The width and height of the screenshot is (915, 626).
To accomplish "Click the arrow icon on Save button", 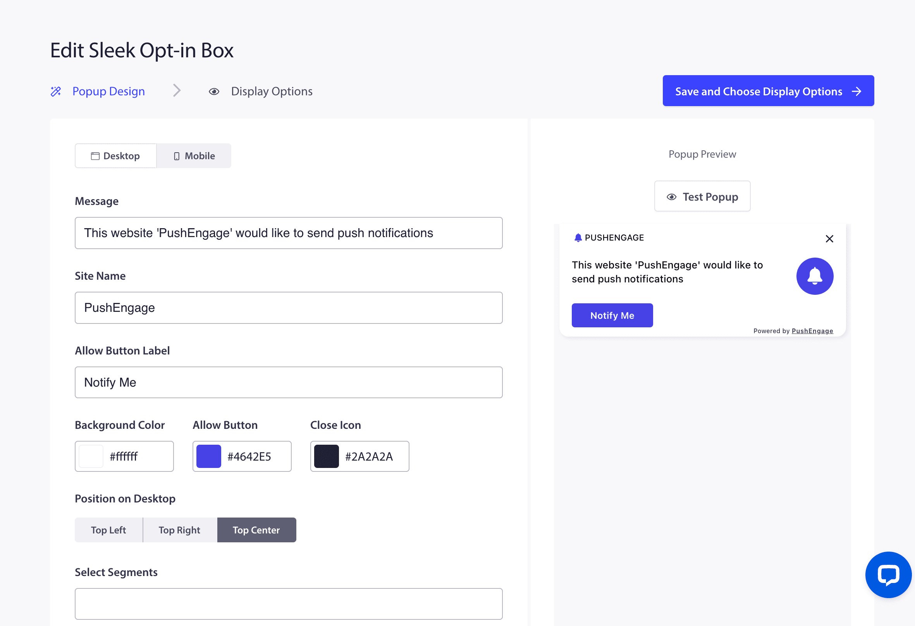I will coord(857,91).
